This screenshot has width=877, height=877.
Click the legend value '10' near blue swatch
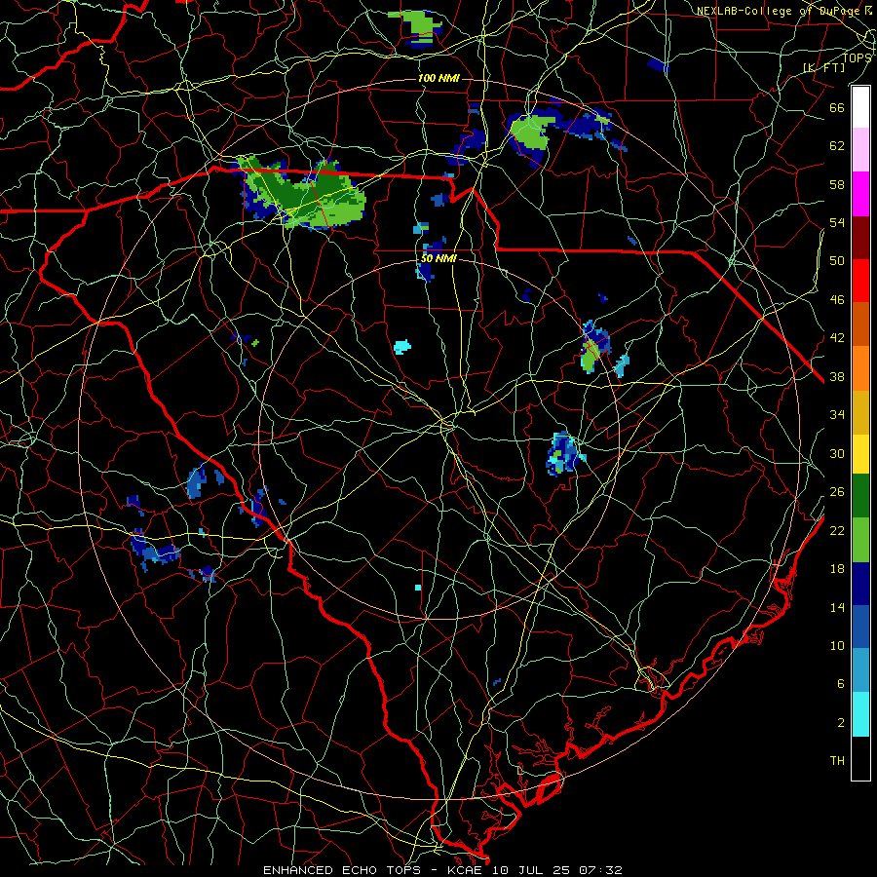click(837, 645)
